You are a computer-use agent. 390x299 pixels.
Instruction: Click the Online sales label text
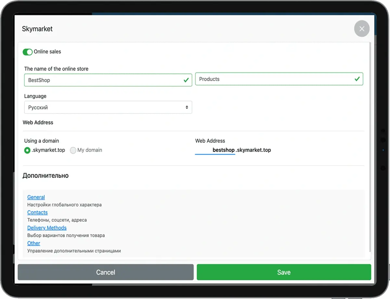47,52
